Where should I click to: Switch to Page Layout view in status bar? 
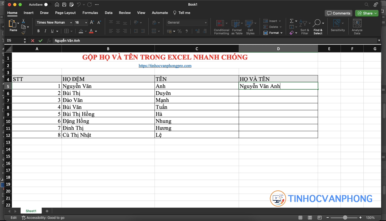(x=310, y=218)
